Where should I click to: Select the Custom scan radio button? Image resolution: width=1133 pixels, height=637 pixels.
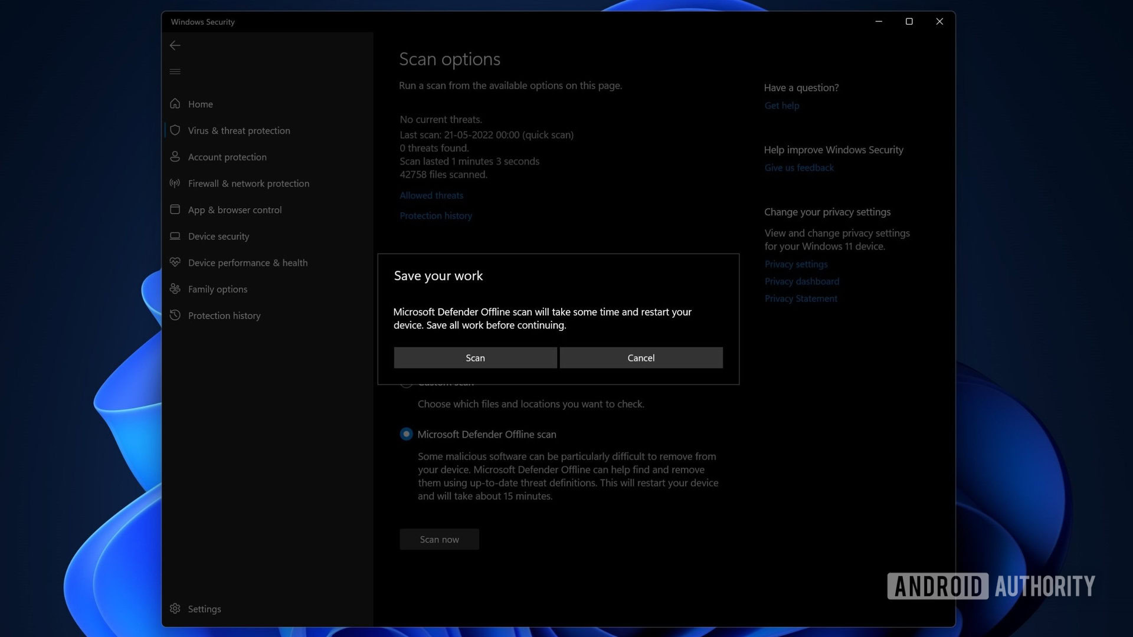point(405,382)
